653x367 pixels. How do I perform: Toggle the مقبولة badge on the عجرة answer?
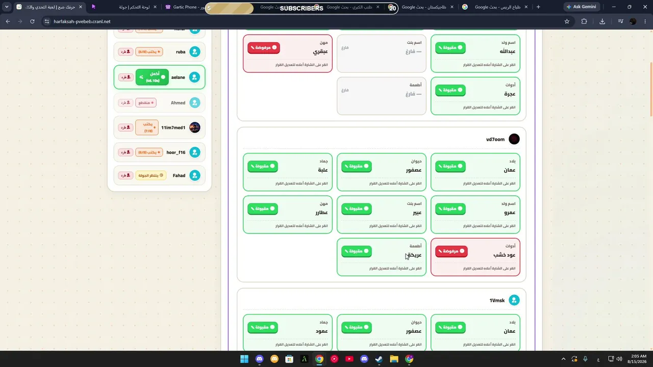click(x=450, y=90)
